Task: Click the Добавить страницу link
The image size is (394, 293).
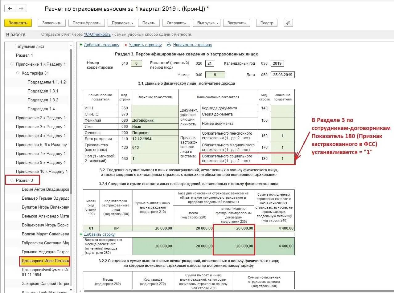Action: (102, 45)
